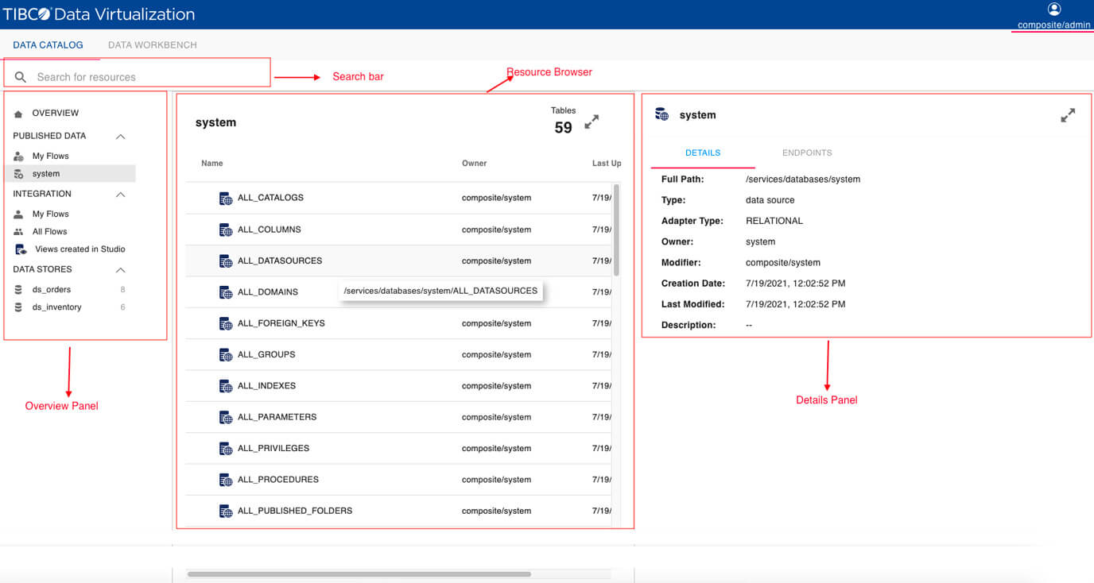Click the Views created in Studio icon
This screenshot has width=1094, height=583.
21,249
